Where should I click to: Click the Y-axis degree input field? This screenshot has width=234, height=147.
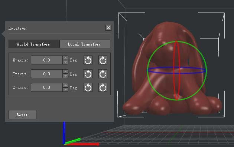tap(47, 74)
